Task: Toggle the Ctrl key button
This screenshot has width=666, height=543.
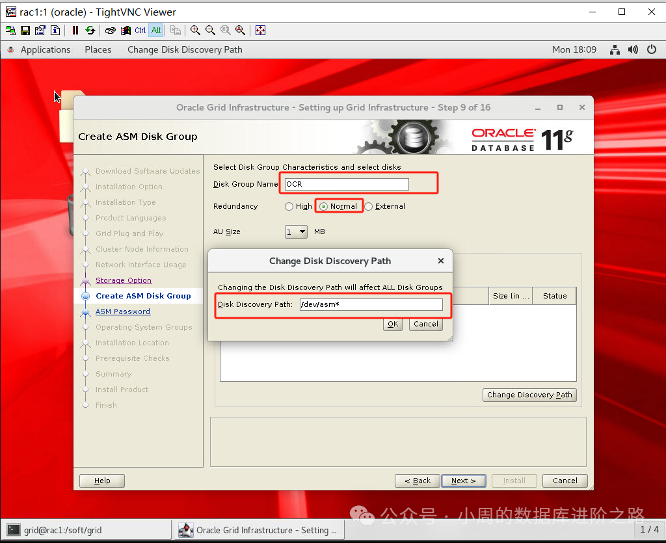Action: point(140,30)
